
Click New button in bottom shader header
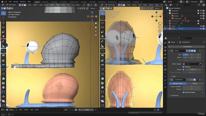click(87, 110)
